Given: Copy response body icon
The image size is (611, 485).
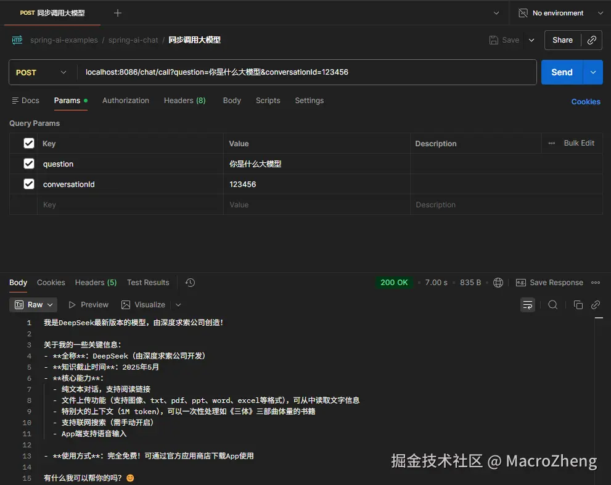Looking at the screenshot, I should (x=578, y=305).
